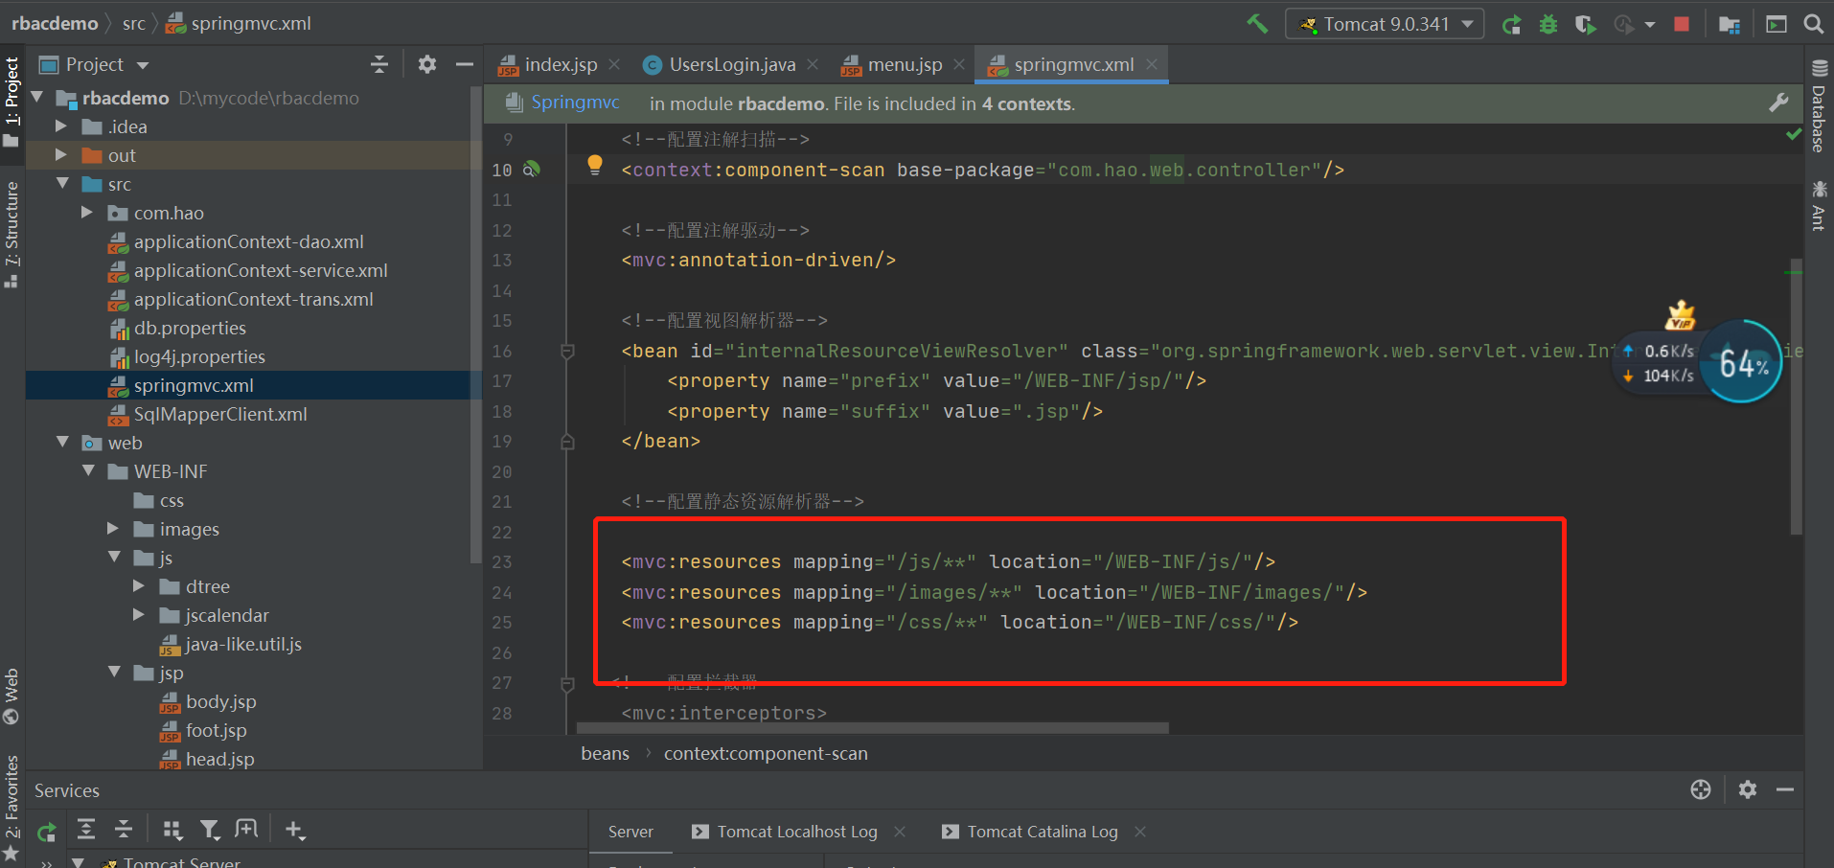The image size is (1834, 868).
Task: Open Project panel settings gear
Action: point(427,64)
